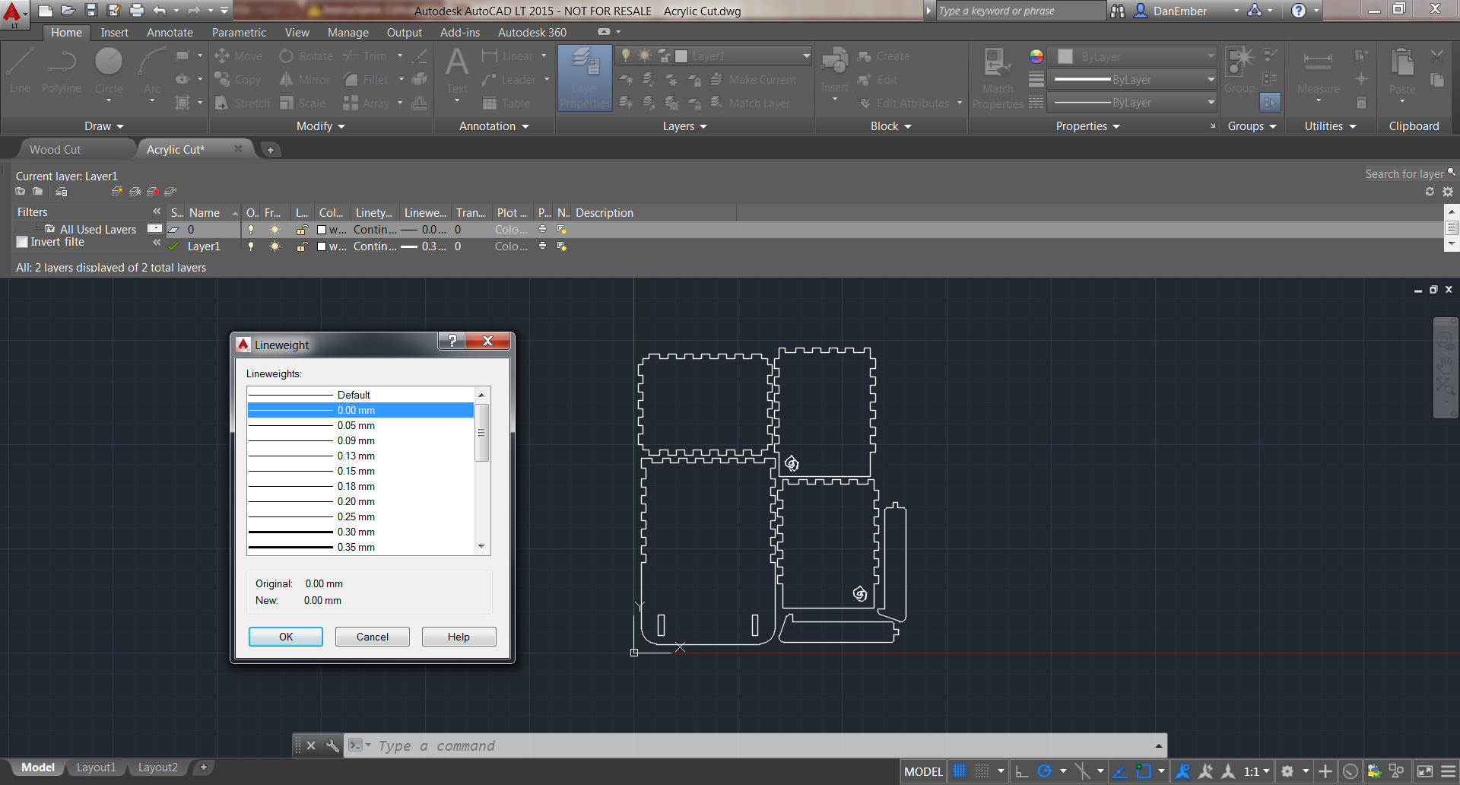Viewport: 1460px width, 785px height.
Task: Open the Insert ribbon tab
Action: [x=114, y=33]
